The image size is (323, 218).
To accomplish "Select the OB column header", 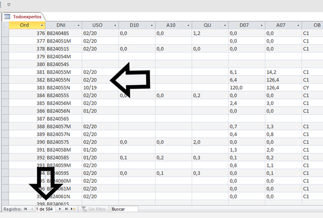I will (x=312, y=25).
